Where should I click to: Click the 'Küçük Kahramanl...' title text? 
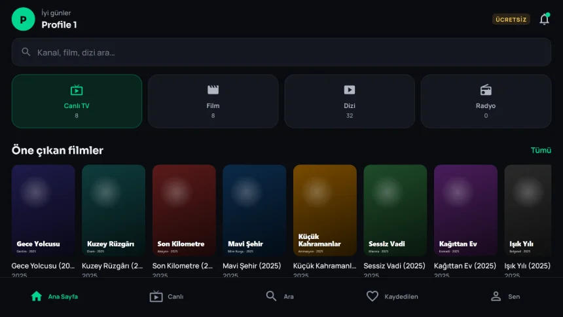[325, 266]
